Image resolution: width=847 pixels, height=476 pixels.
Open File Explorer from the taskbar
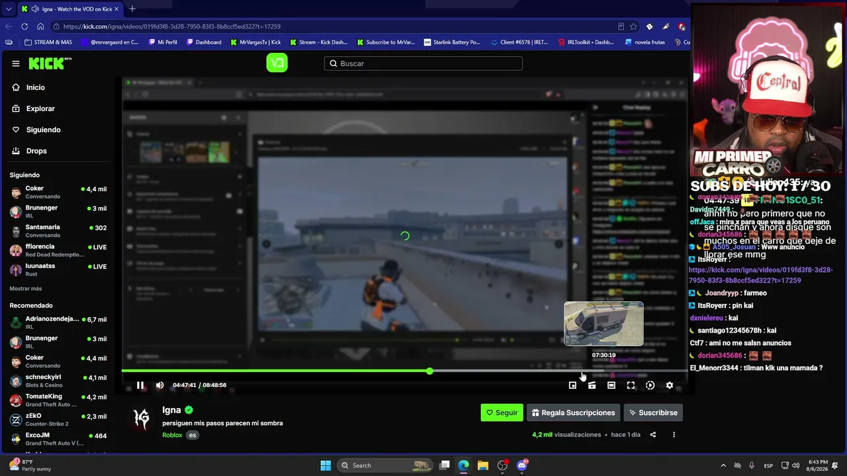[483, 465]
